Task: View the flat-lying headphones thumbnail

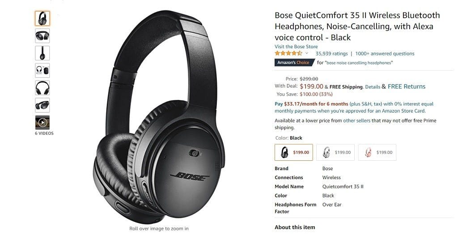Action: click(42, 105)
